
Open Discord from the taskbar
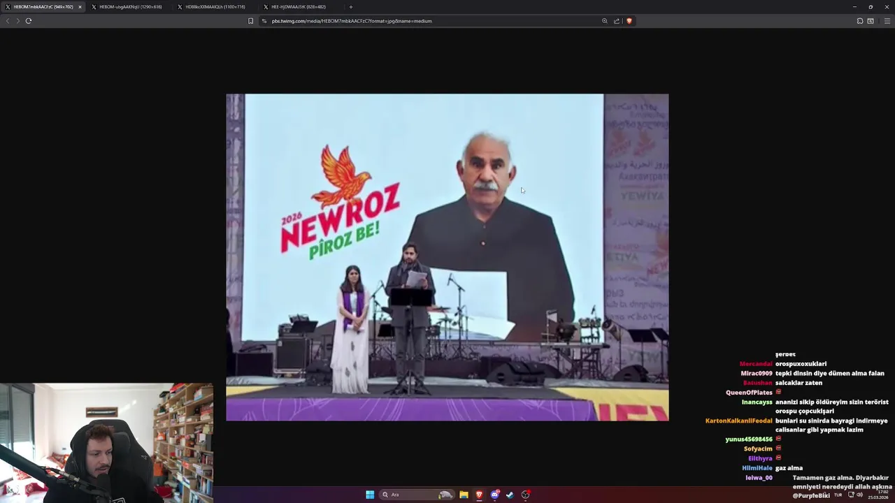(495, 495)
